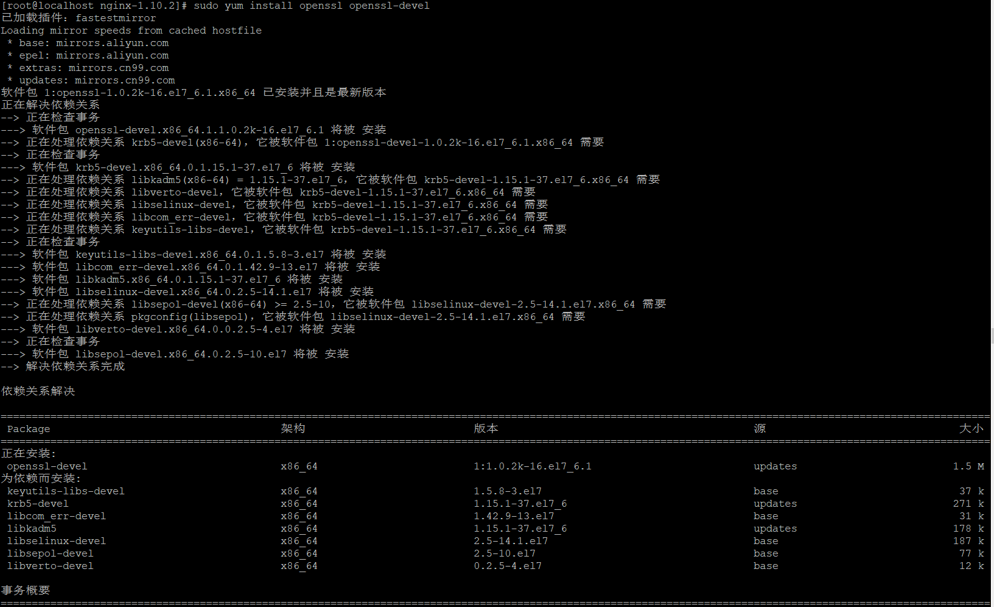This screenshot has width=994, height=607.
Task: Click the dependency line for 'libcom_err-devel,'
Action: coord(274,217)
